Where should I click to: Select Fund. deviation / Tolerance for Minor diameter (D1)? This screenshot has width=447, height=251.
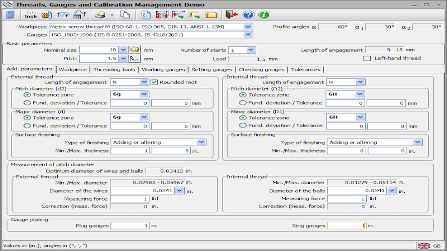243,125
